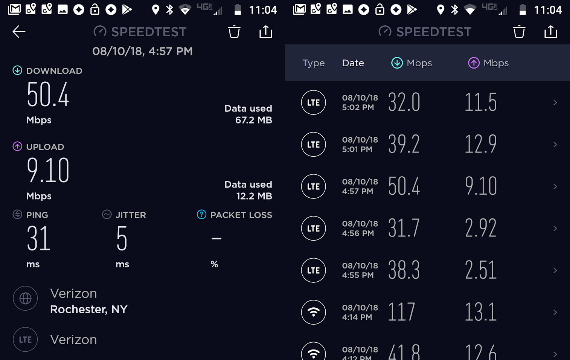Expand the 5:02 PM result using its chevron
Image resolution: width=570 pixels, height=360 pixels.
(555, 102)
